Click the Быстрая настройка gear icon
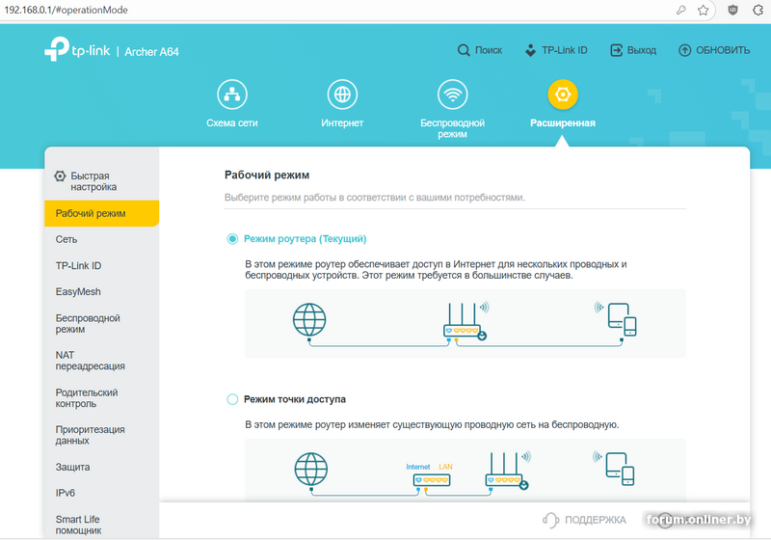 click(60, 176)
